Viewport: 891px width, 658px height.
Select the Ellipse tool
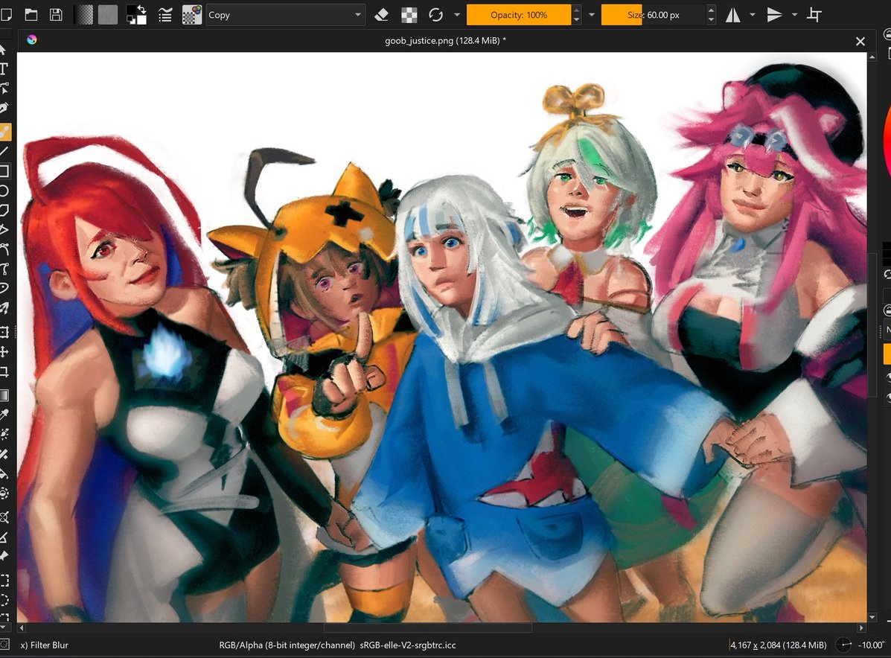pyautogui.click(x=4, y=191)
